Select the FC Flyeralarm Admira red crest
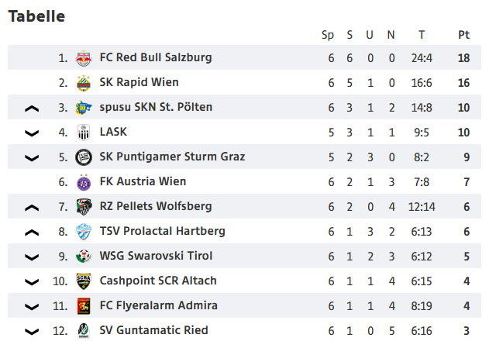Image resolution: width=489 pixels, height=355 pixels. [84, 306]
